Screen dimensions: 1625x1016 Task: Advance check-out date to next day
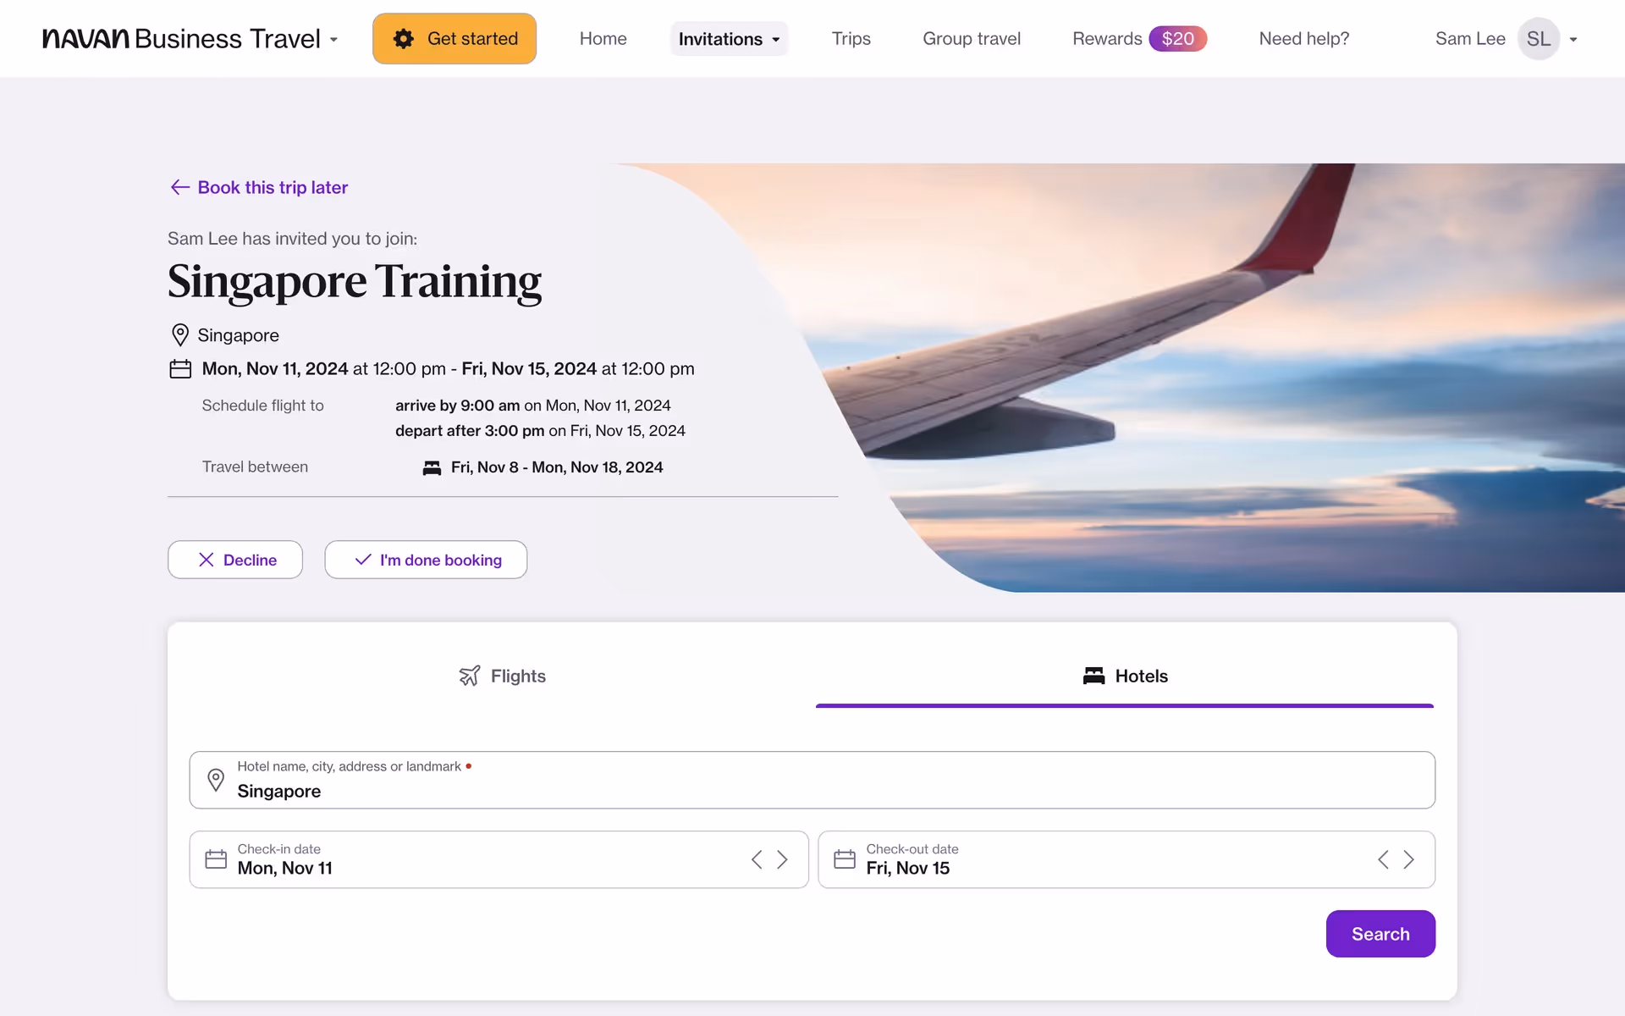1409,859
